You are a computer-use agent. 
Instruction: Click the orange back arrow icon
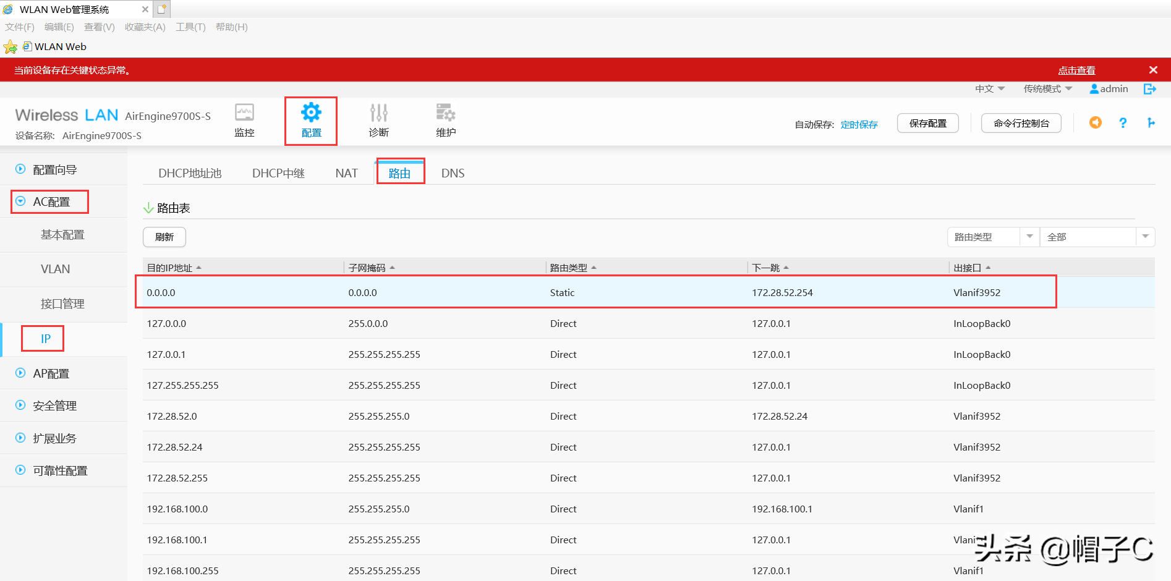[1096, 122]
